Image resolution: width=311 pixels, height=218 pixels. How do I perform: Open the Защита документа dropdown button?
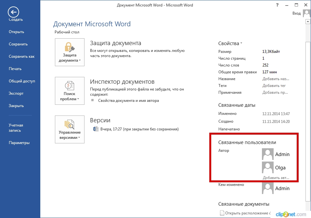pyautogui.click(x=70, y=52)
